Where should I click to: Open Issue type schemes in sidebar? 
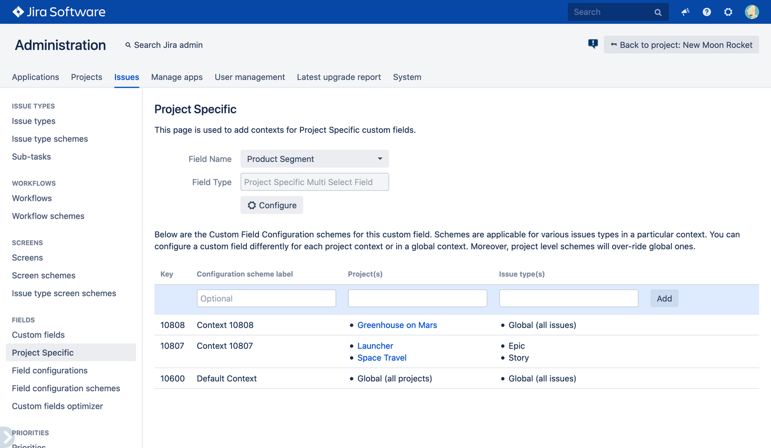click(x=50, y=139)
